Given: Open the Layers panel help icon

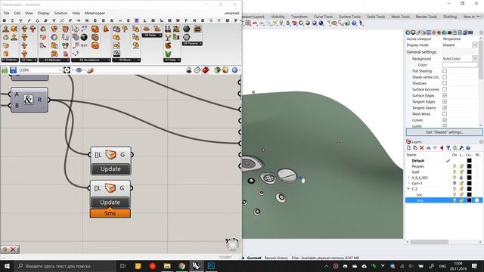Looking at the screenshot, I should 468,148.
